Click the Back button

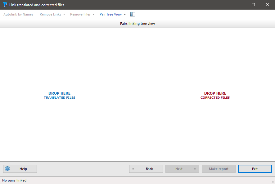click(x=146, y=169)
